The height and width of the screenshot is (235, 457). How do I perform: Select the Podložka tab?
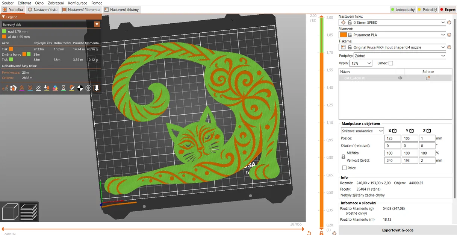coord(13,10)
